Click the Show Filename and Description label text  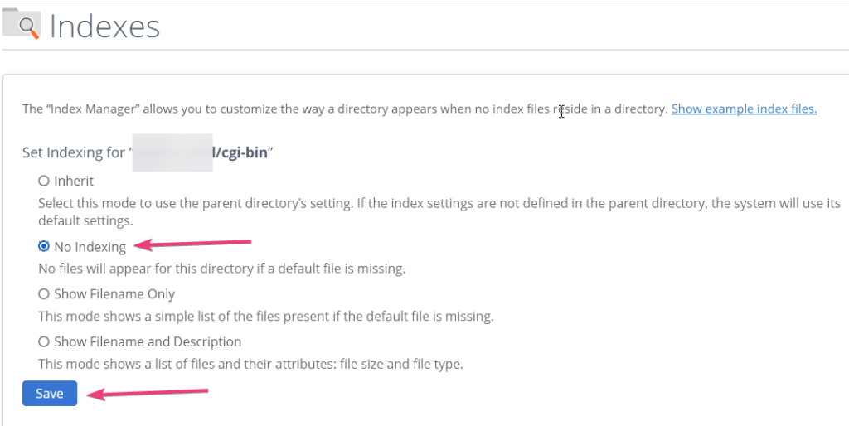coord(148,341)
